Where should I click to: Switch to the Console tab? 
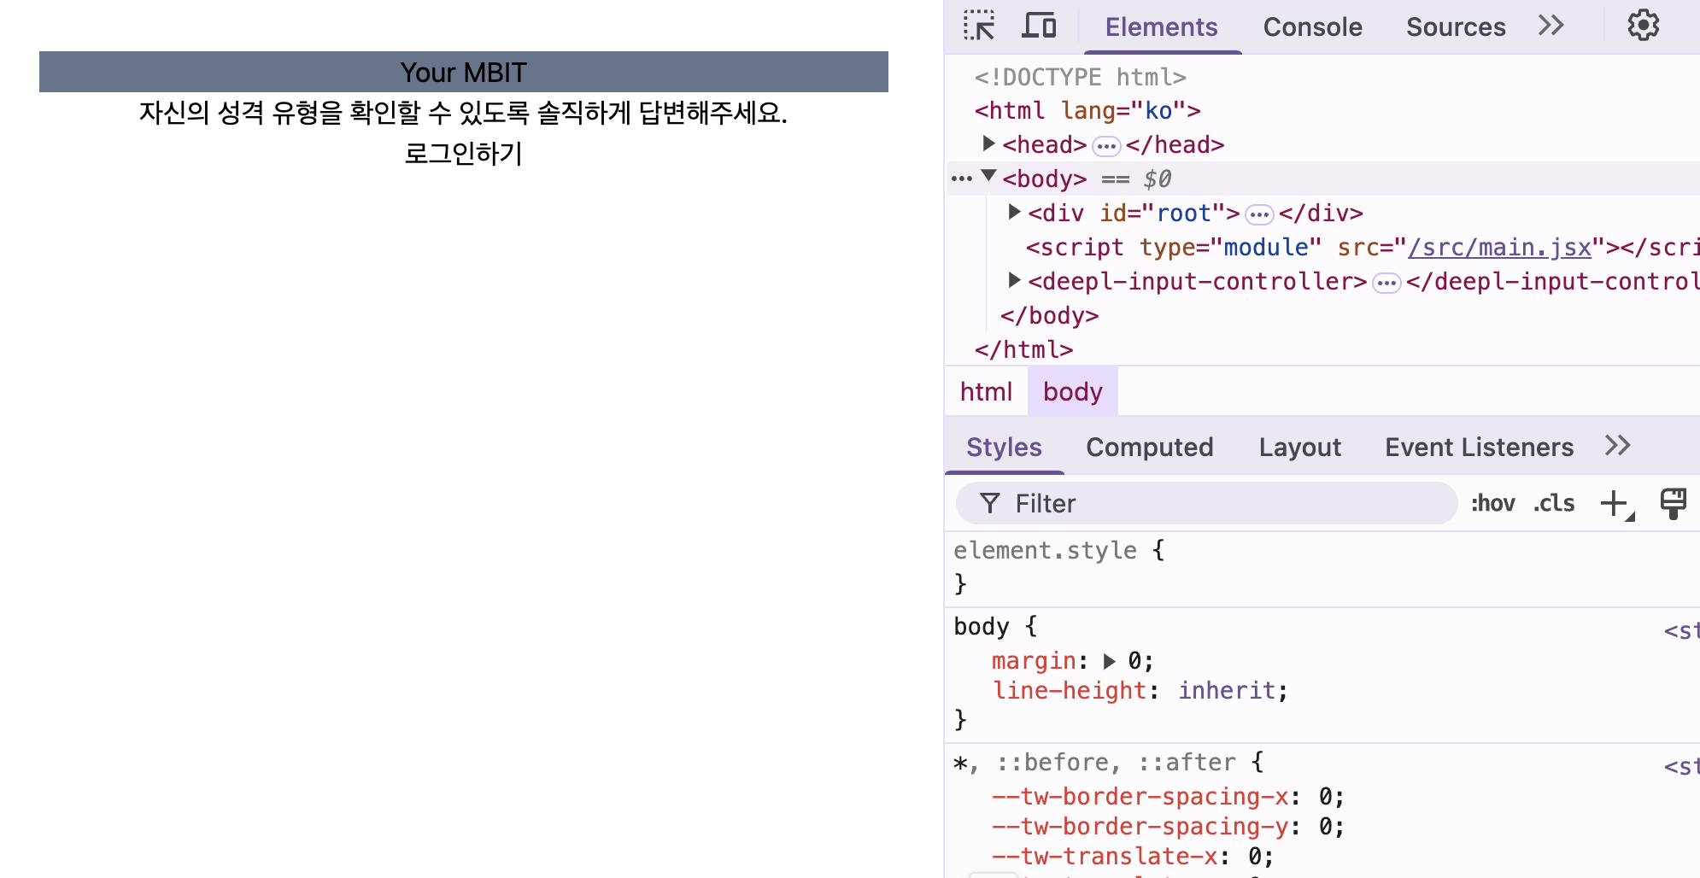(x=1312, y=27)
